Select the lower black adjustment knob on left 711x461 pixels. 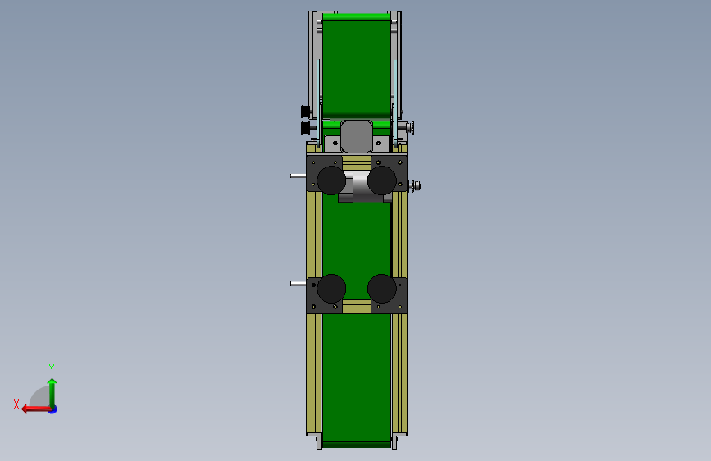[306, 127]
